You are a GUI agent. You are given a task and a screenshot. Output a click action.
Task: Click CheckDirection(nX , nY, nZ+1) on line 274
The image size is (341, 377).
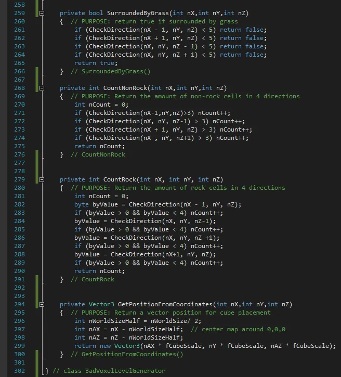(141, 138)
